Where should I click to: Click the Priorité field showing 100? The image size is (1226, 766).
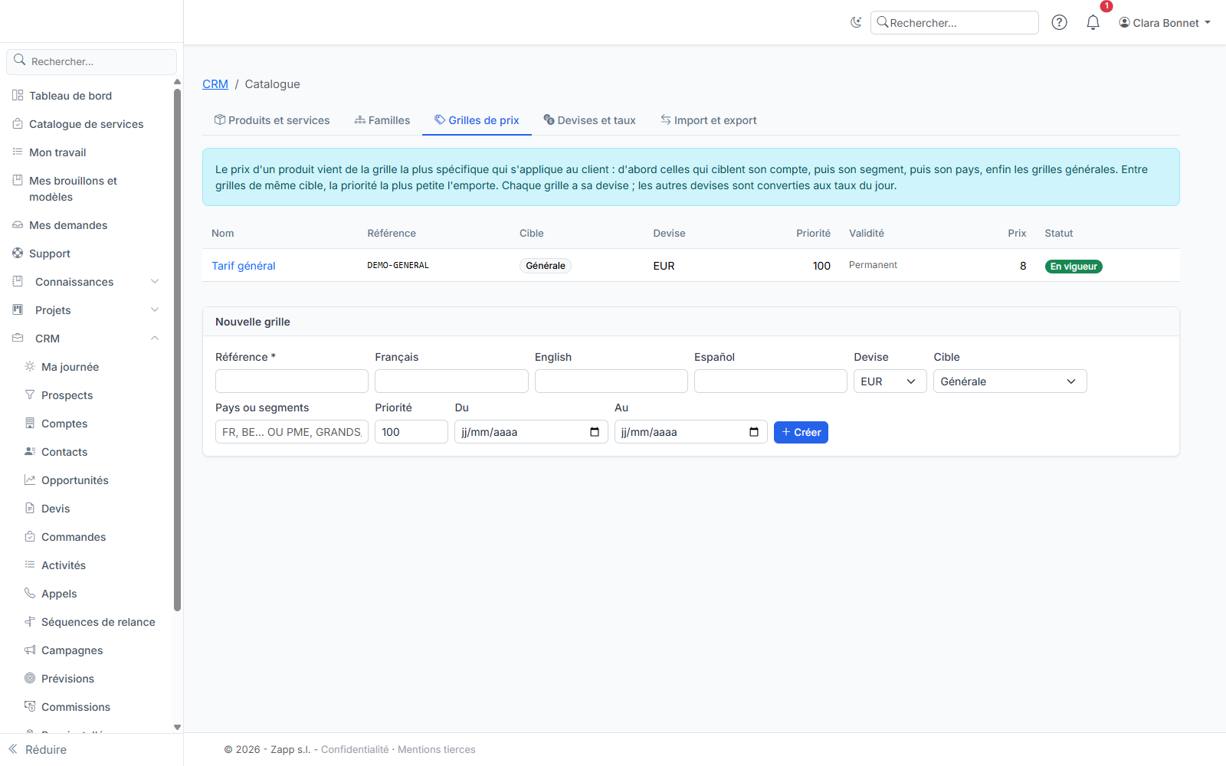(x=411, y=432)
